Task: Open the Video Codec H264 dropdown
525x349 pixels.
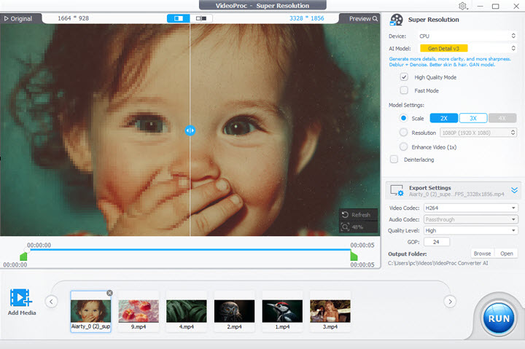Action: click(x=470, y=208)
